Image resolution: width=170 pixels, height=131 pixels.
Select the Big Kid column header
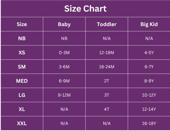tap(149, 24)
